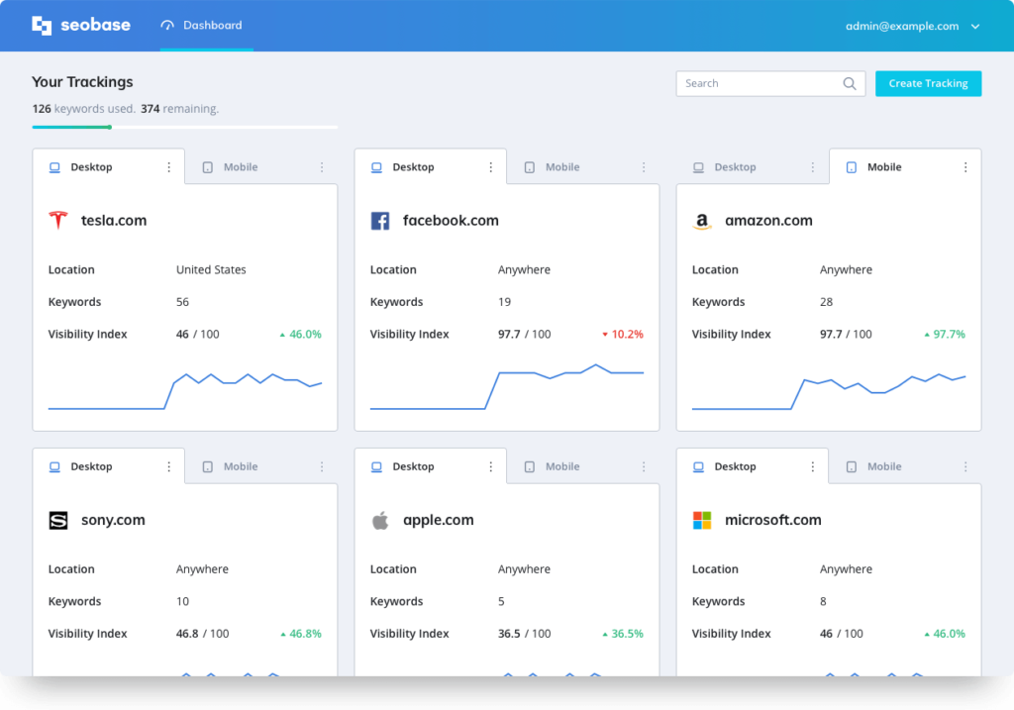Image resolution: width=1014 pixels, height=710 pixels.
Task: Click the Microsoft logo icon
Action: coord(702,520)
